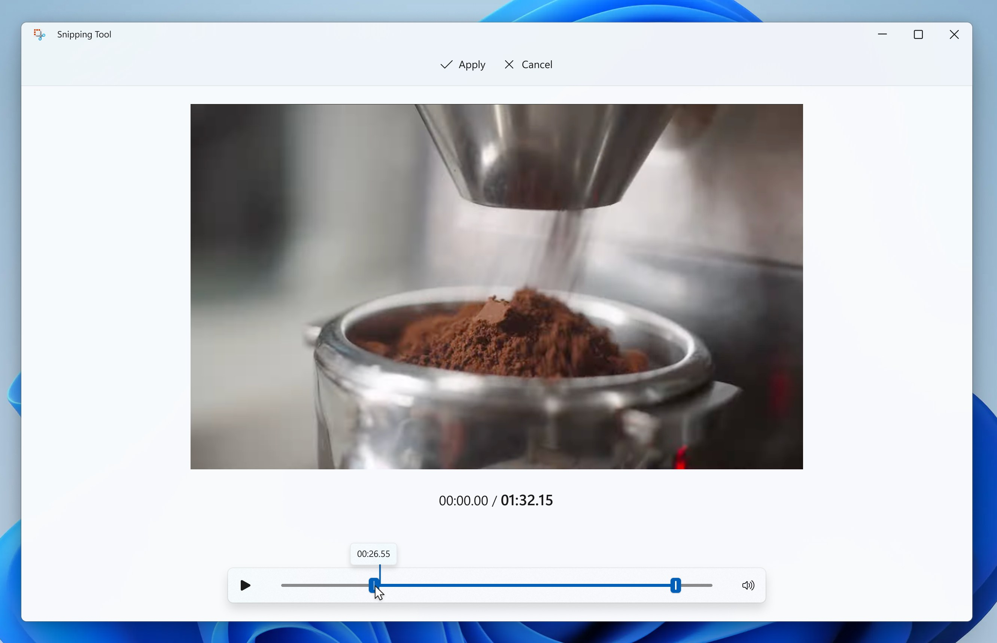Click the video preview thumbnail
The height and width of the screenshot is (643, 997).
(496, 286)
